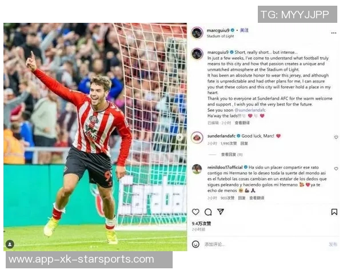See translation of the caption

[x=242, y=123]
